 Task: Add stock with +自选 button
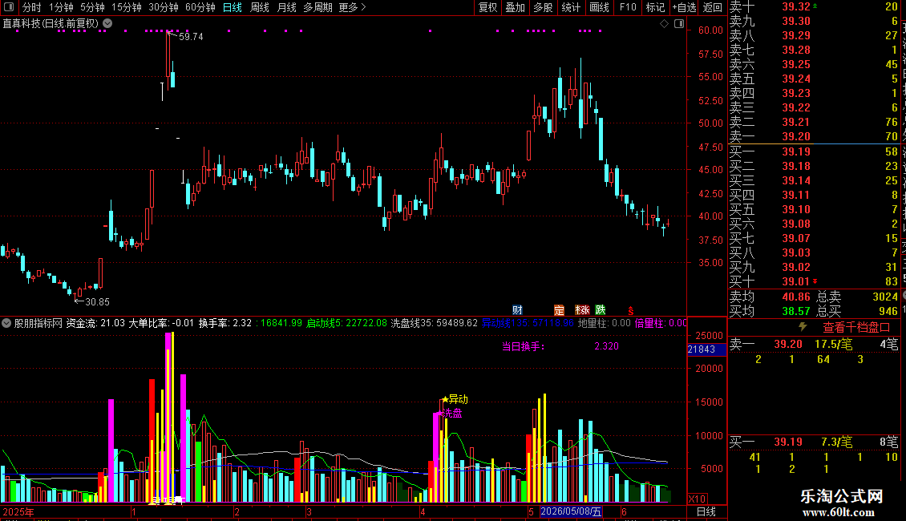point(685,7)
